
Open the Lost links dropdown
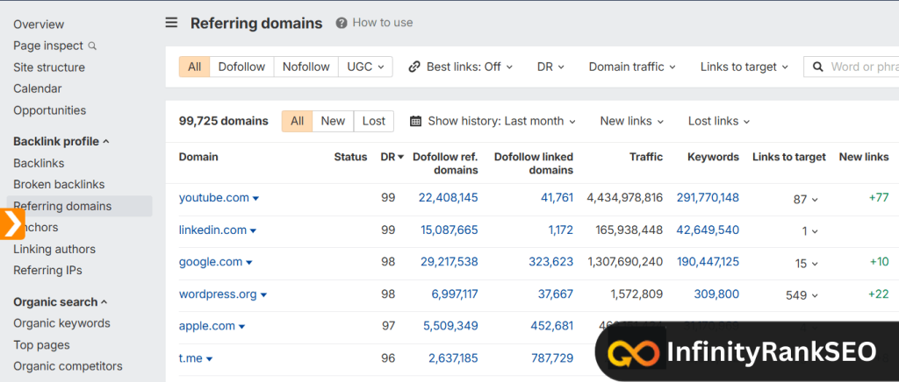tap(719, 121)
